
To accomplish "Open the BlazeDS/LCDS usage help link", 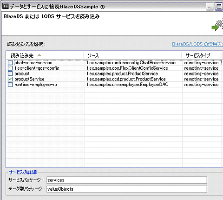I will point(197,44).
